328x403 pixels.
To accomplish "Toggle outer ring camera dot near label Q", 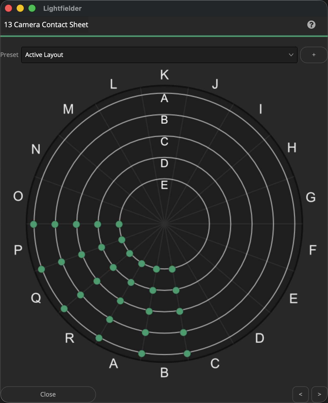I will tap(64, 309).
